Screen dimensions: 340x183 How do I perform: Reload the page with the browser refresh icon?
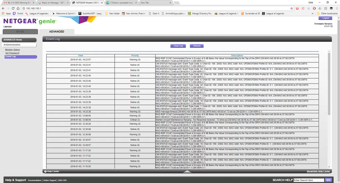[13, 8]
